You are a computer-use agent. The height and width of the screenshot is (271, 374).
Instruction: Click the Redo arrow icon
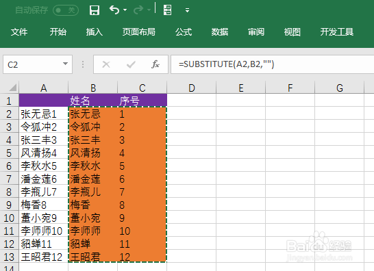tap(138, 10)
